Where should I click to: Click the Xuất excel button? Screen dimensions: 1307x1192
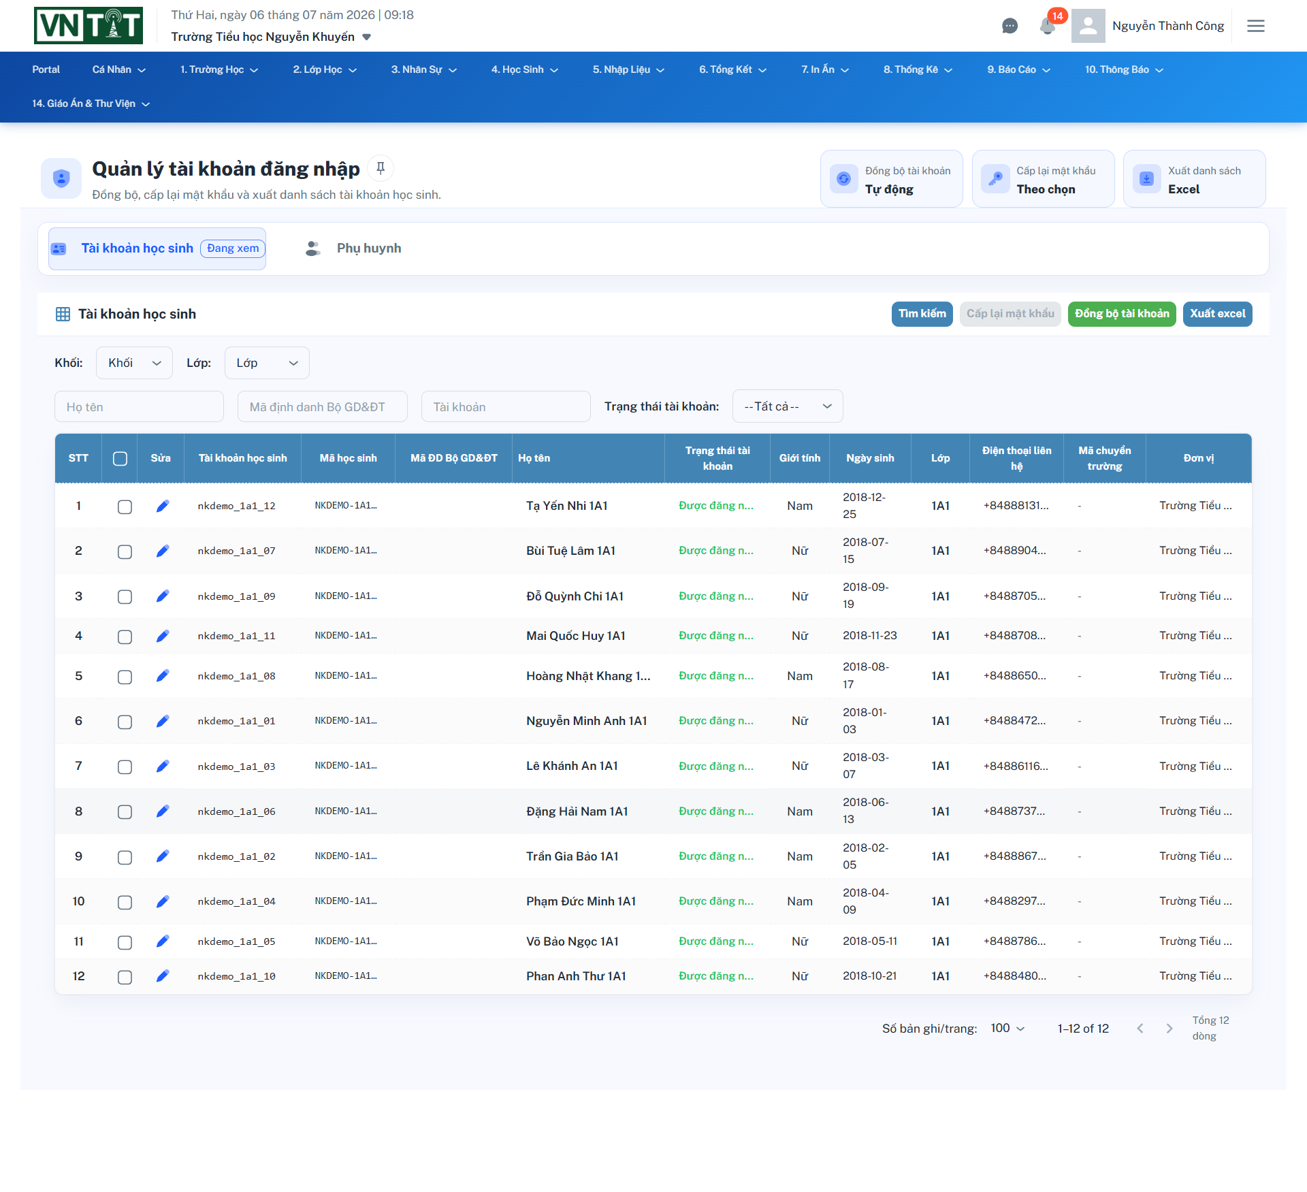(x=1217, y=314)
